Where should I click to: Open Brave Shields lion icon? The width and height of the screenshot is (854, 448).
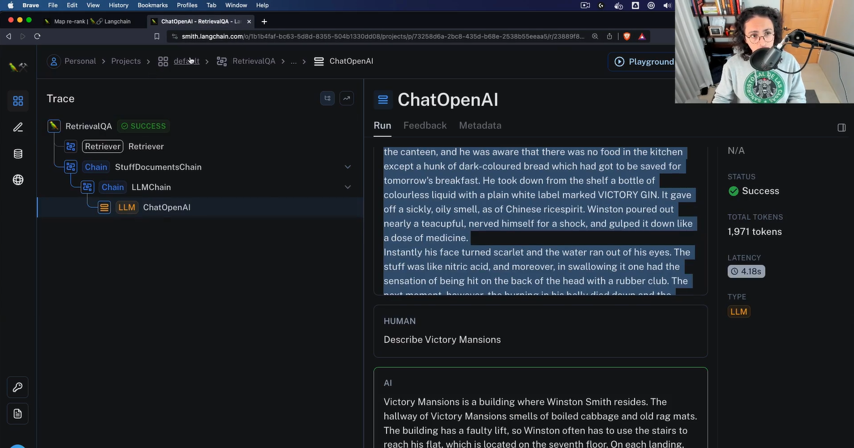click(x=626, y=37)
